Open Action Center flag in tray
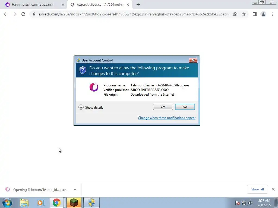This screenshot has width=278, height=208. click(x=238, y=203)
